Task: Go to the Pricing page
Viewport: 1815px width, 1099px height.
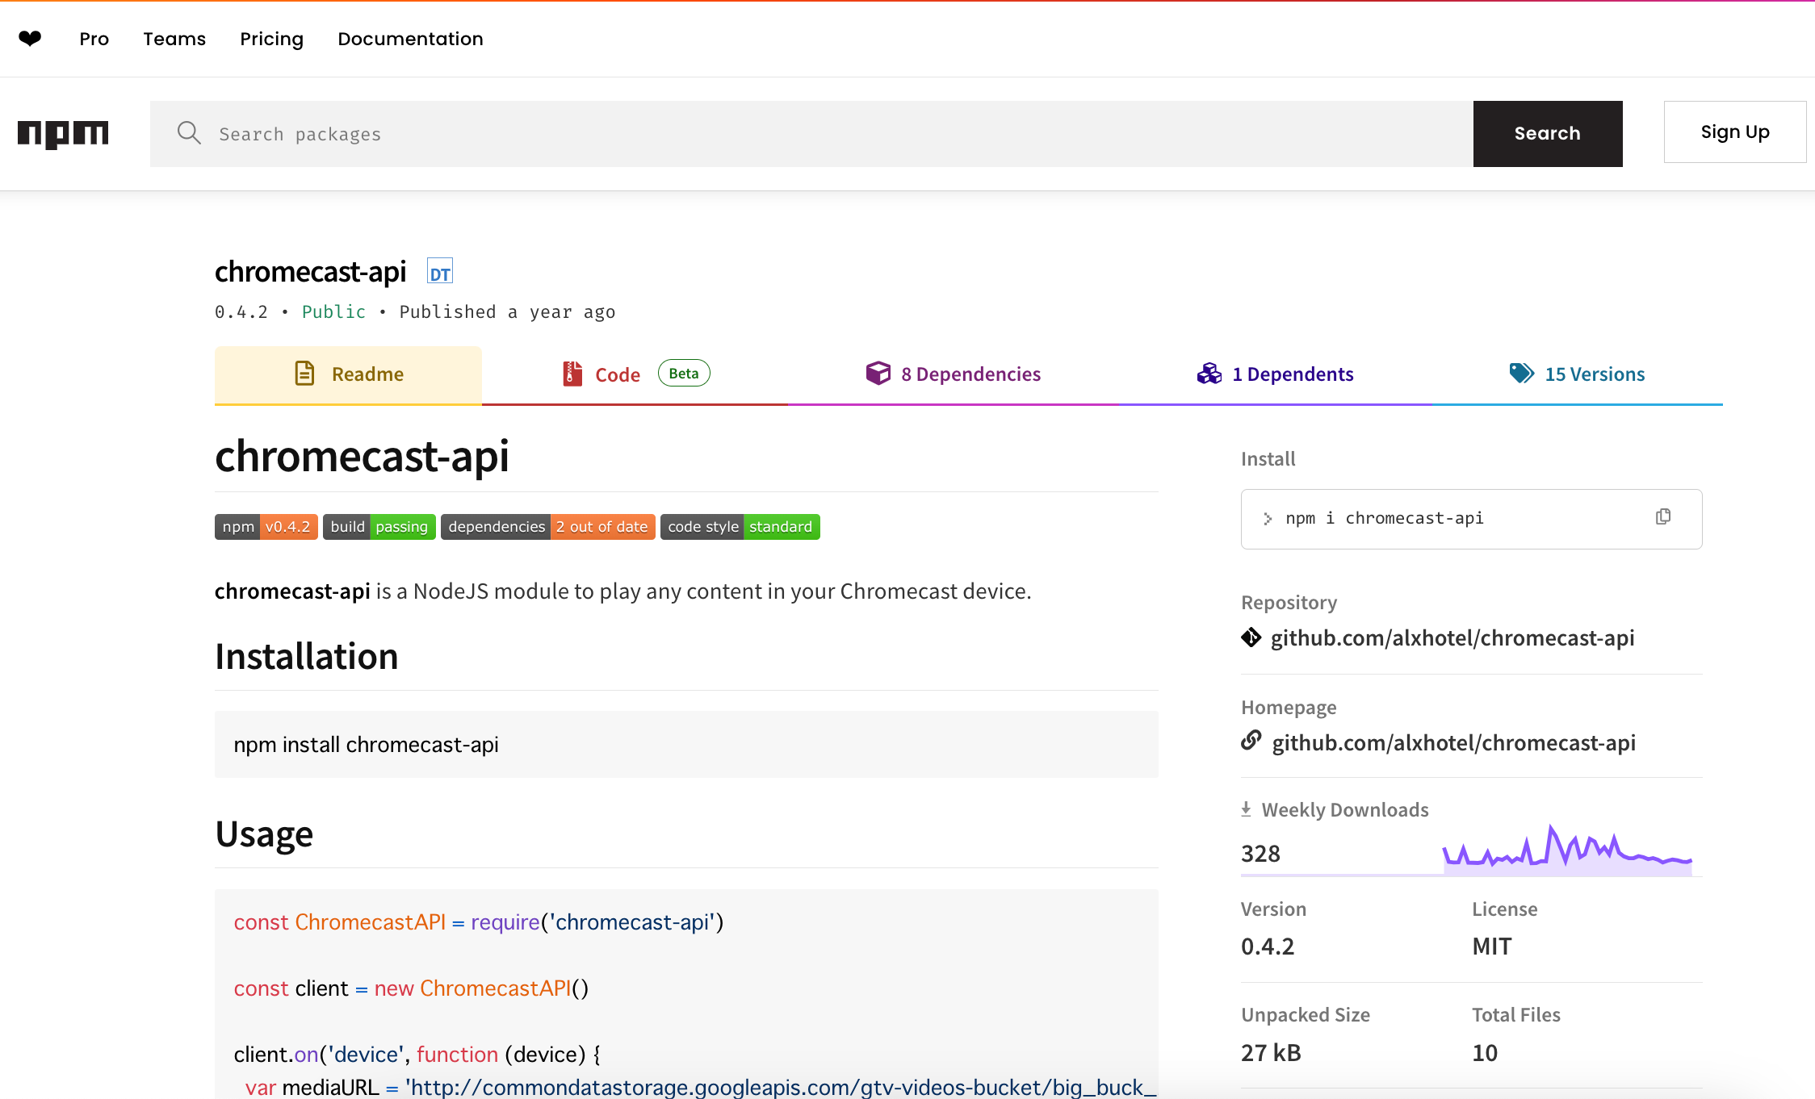Action: [x=271, y=39]
